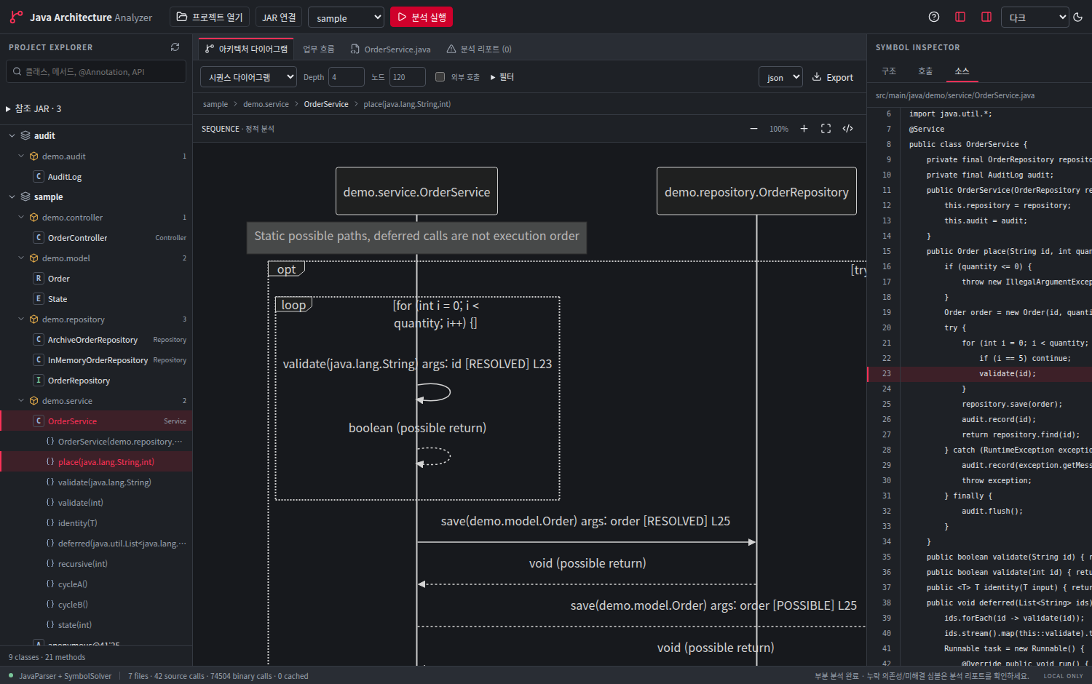Open the sample project dropdown
This screenshot has height=684, width=1092.
click(x=346, y=17)
